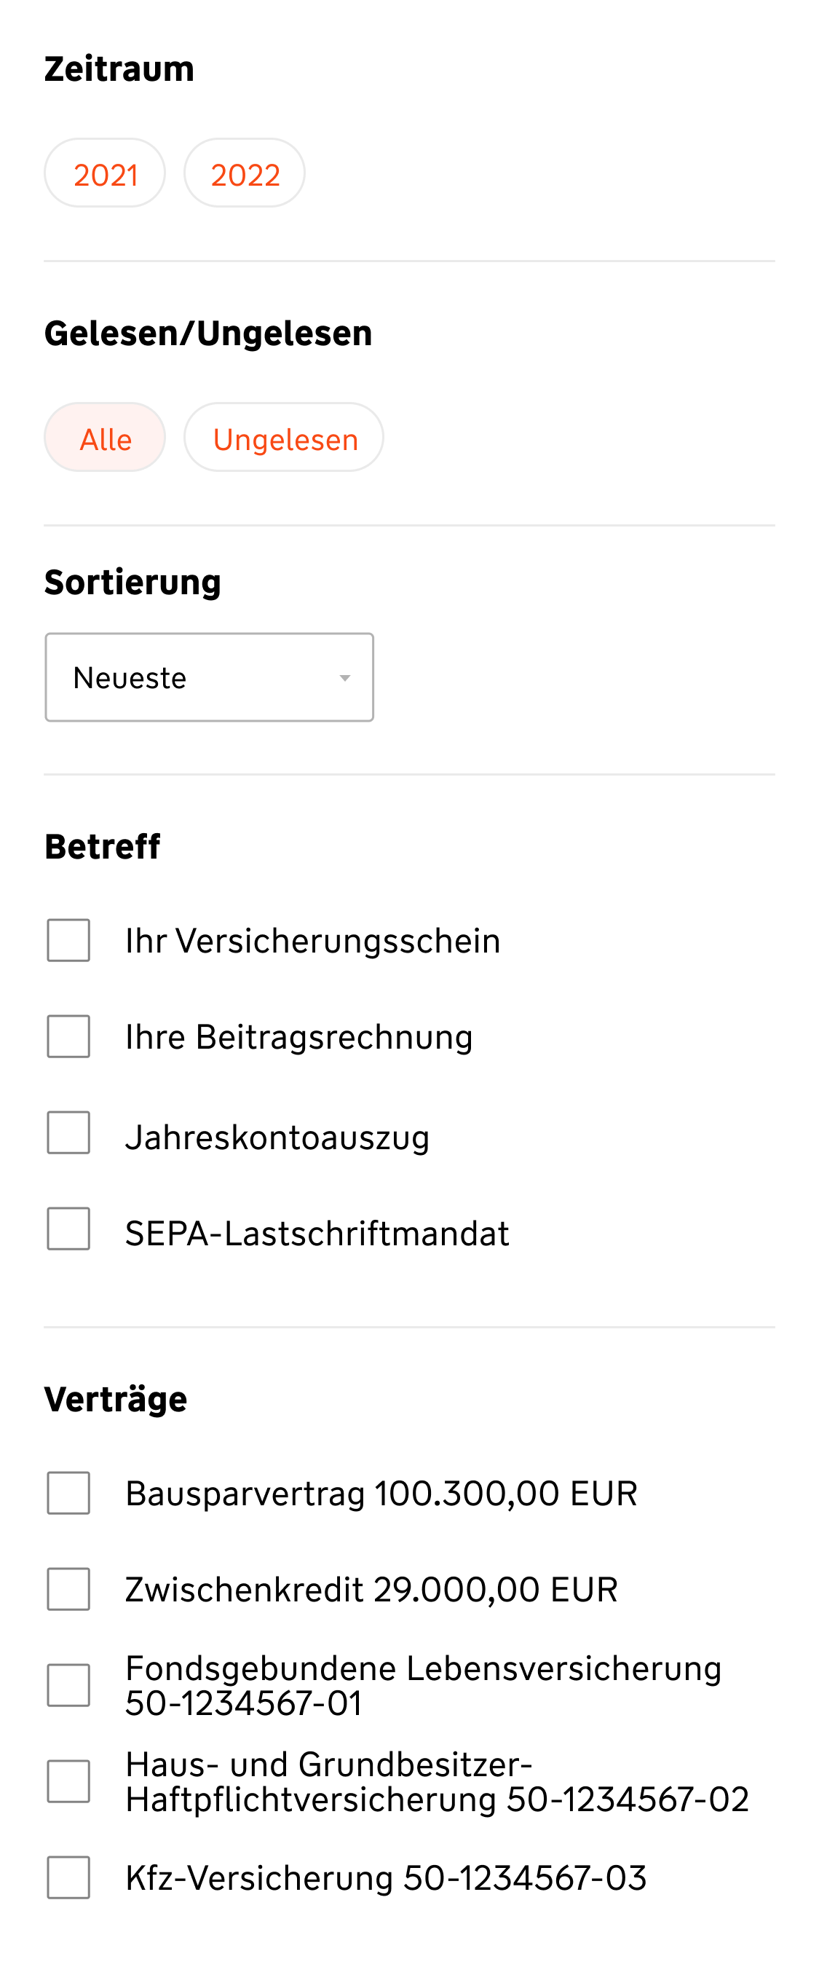Click the Zwischenkredit 29.000,00 EUR label

click(x=371, y=1589)
